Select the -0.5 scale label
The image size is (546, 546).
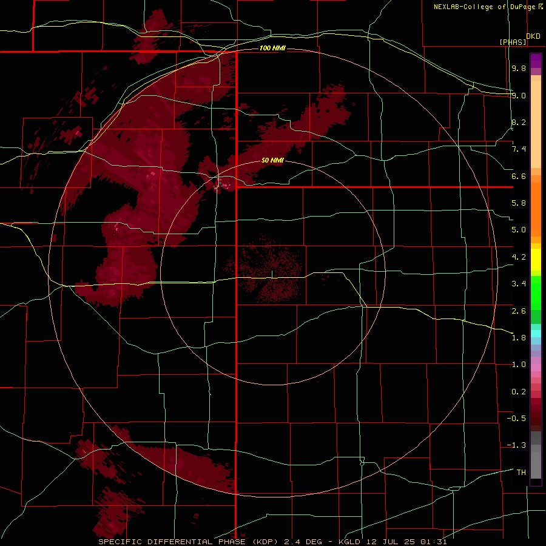(x=516, y=419)
